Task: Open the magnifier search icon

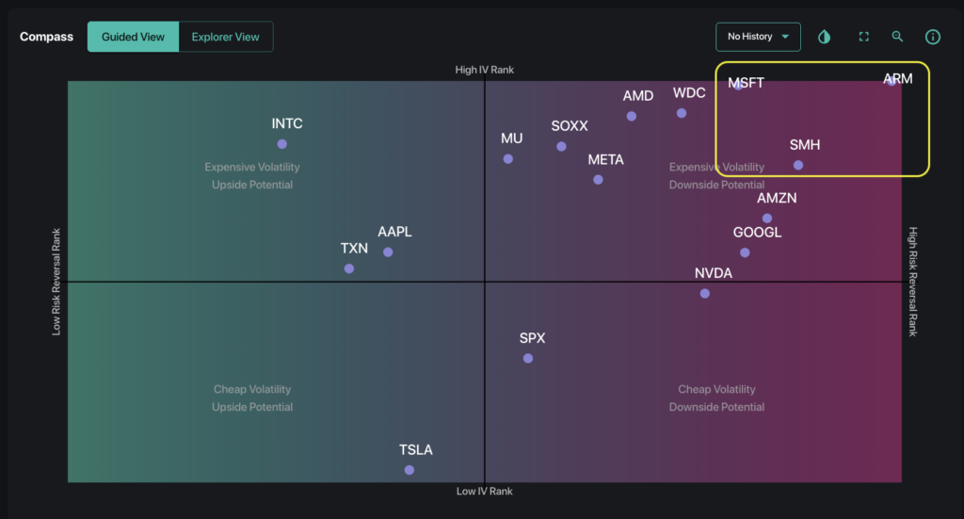Action: [x=897, y=37]
